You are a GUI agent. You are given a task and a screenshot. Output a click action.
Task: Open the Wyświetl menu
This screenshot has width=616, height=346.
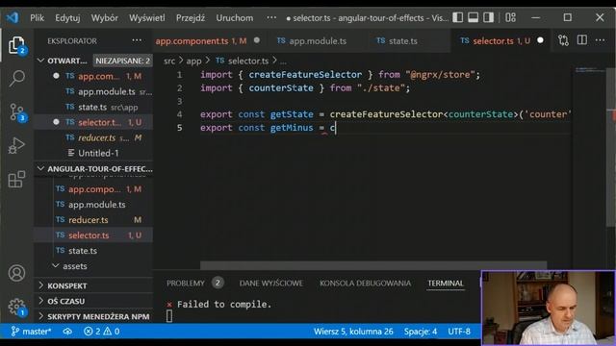tap(147, 17)
